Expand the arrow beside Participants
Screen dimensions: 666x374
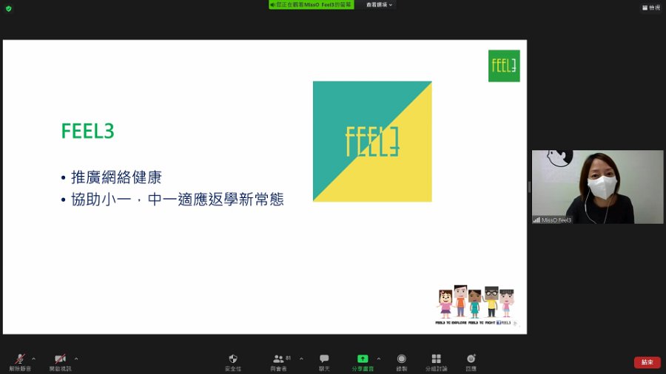point(301,358)
